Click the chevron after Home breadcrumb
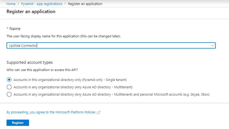The width and height of the screenshot is (229, 129). [18, 4]
